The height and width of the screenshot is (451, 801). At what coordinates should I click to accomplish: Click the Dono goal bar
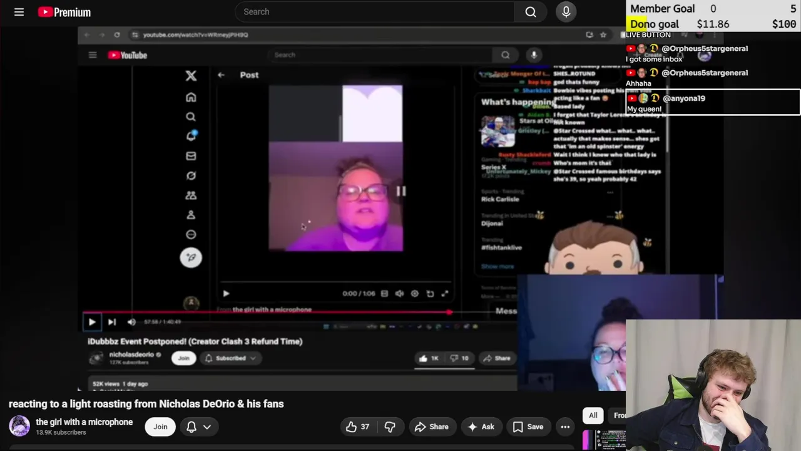click(713, 24)
